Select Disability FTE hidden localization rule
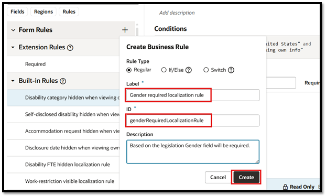 click(x=63, y=165)
